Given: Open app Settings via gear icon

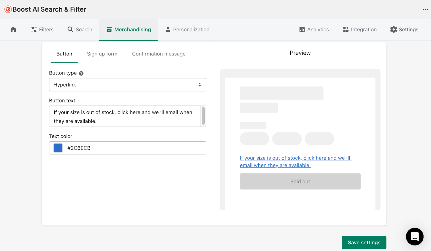Looking at the screenshot, I should click(393, 30).
